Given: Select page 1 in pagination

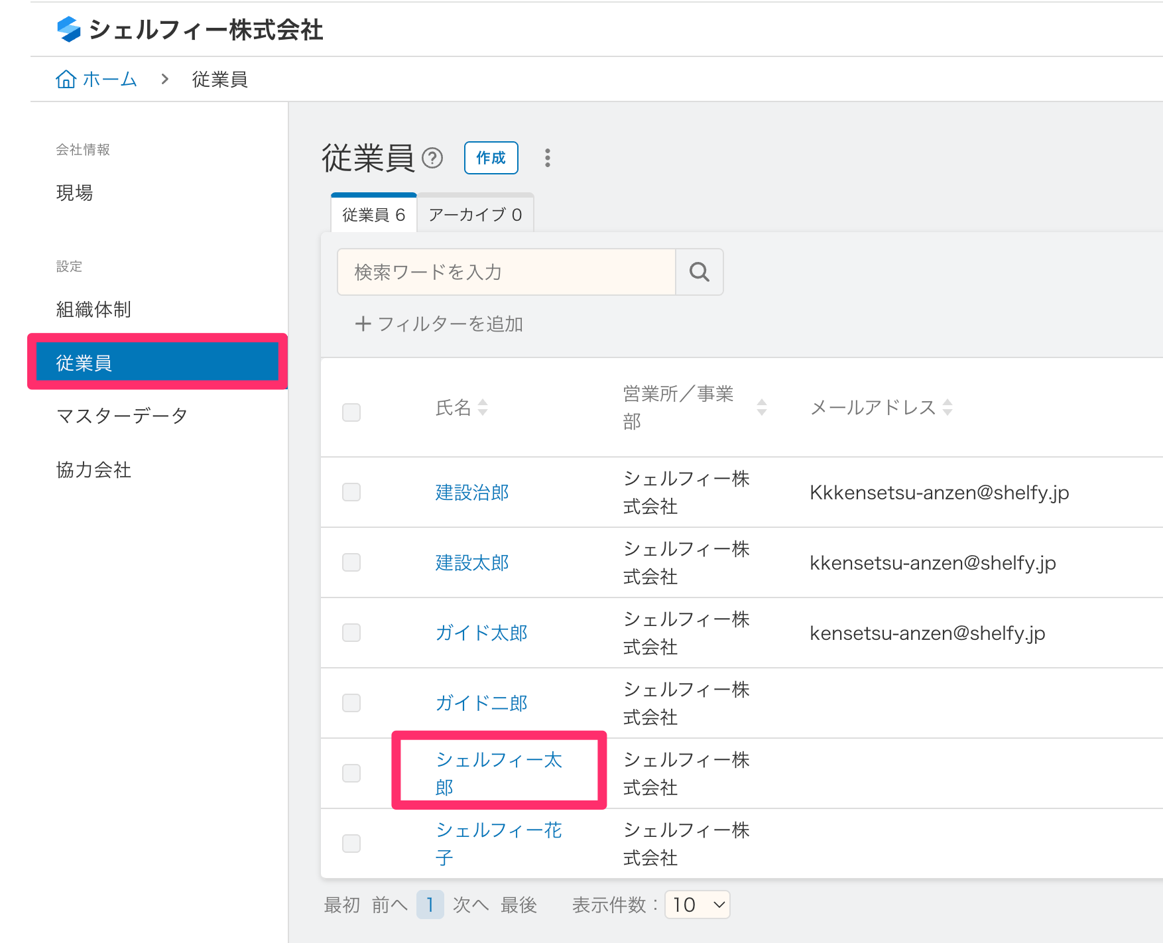Looking at the screenshot, I should (x=430, y=905).
